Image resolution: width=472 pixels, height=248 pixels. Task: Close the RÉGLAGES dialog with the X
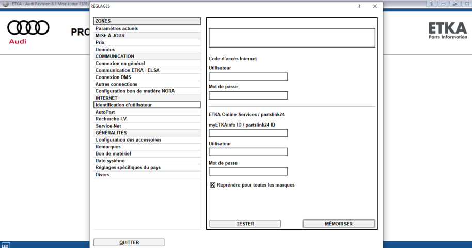(x=375, y=6)
